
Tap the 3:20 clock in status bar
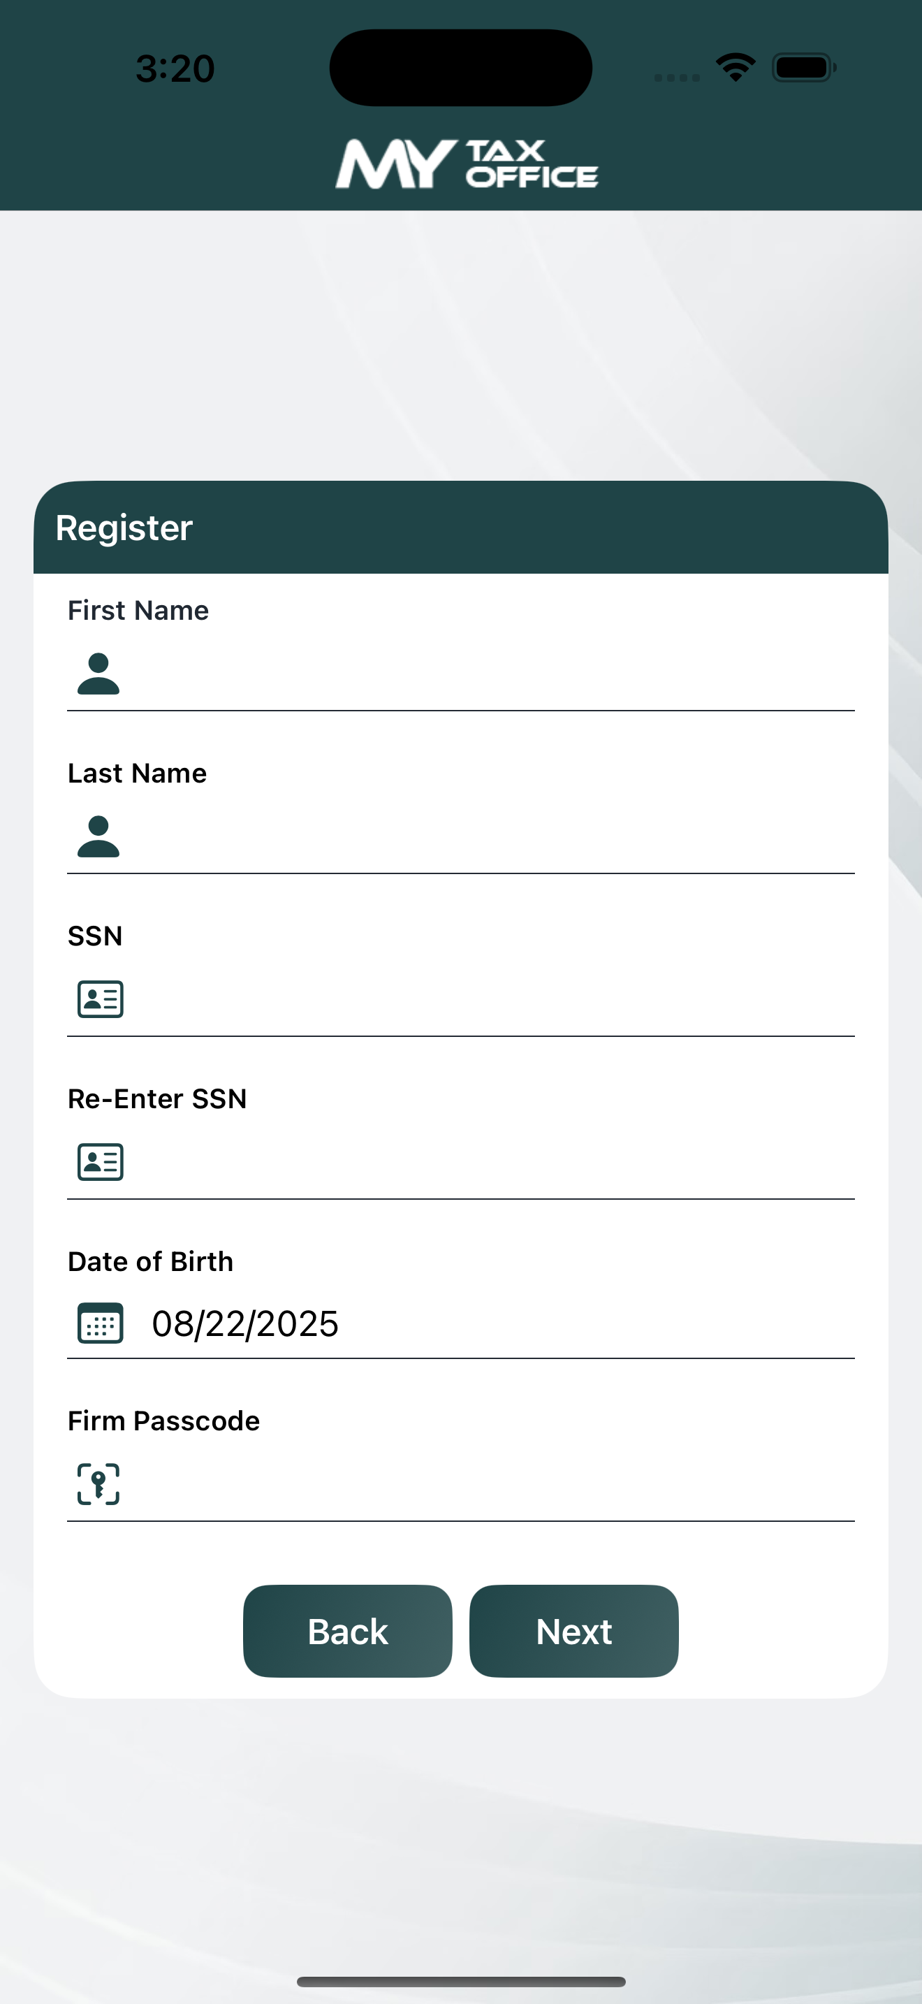click(175, 68)
